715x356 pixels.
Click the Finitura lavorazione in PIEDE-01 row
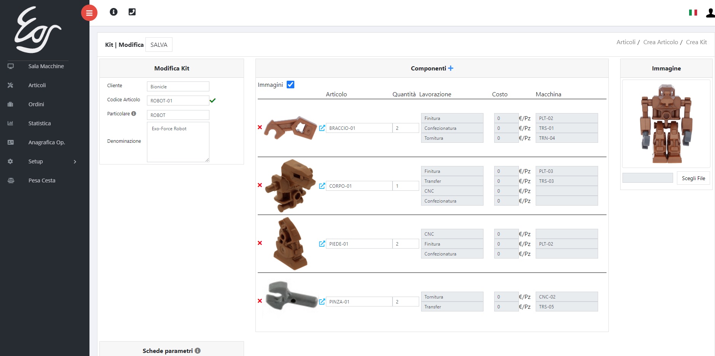click(452, 244)
